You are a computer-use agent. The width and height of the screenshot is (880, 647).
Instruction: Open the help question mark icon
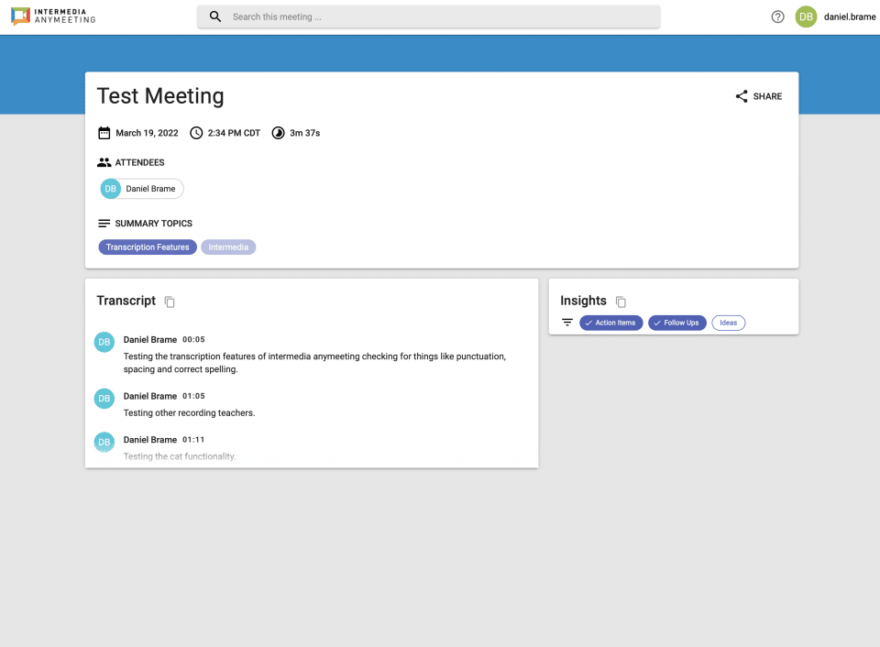click(x=777, y=16)
